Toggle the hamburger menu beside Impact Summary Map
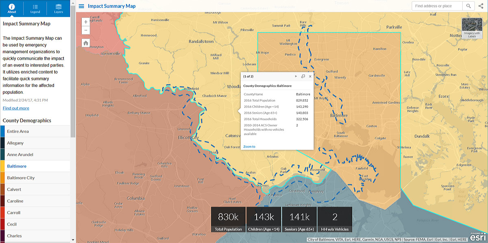This screenshot has height=243, width=488. point(82,6)
